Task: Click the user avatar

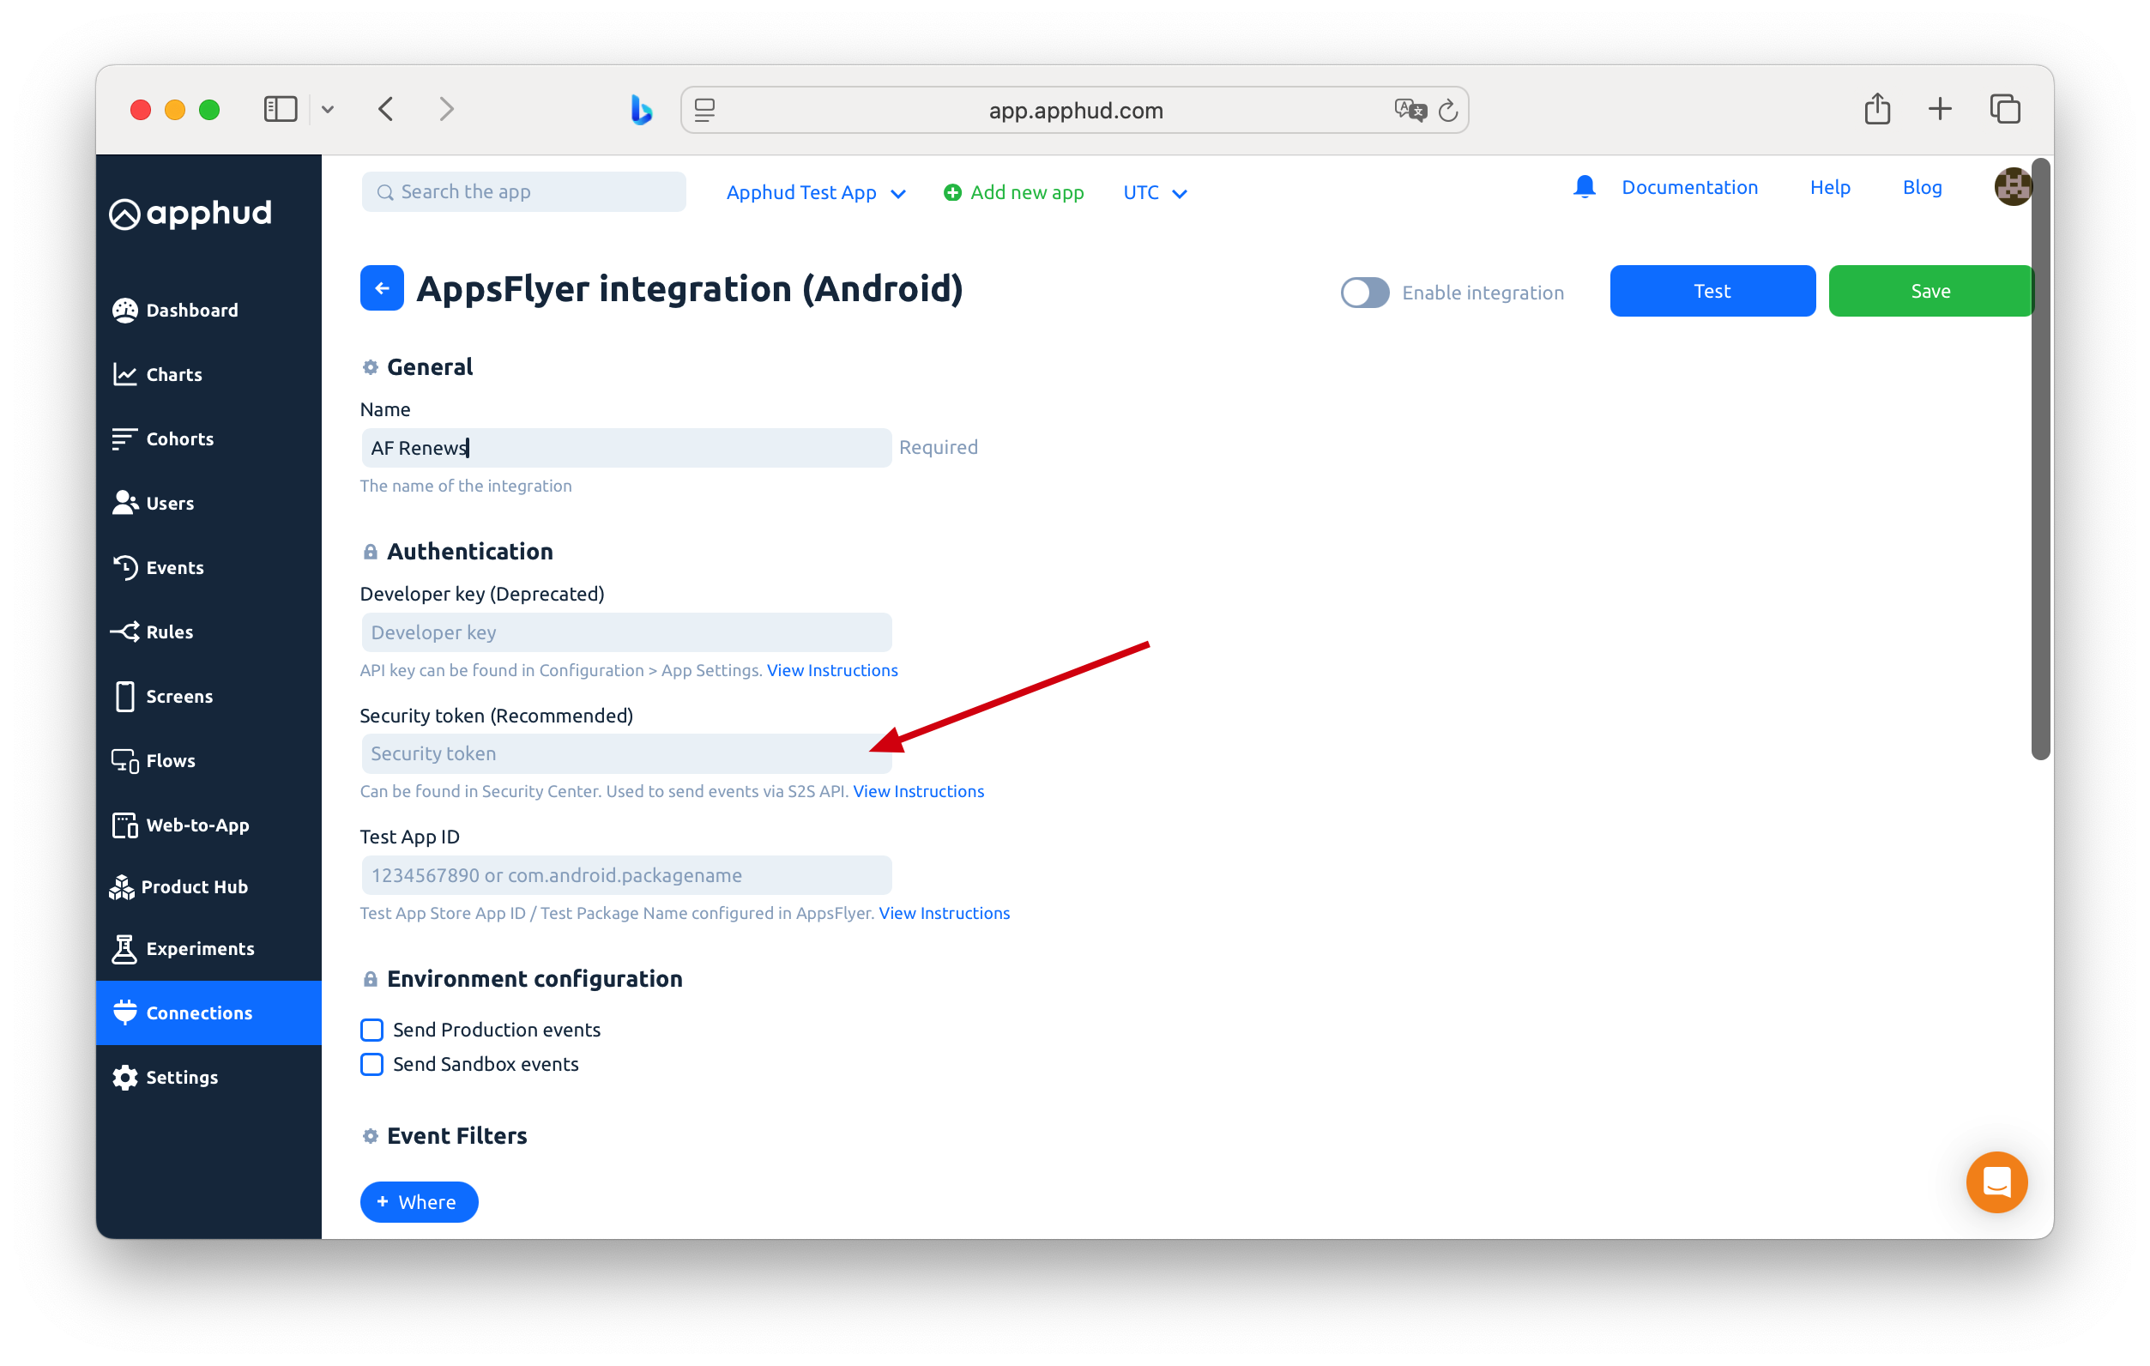Action: click(2012, 186)
